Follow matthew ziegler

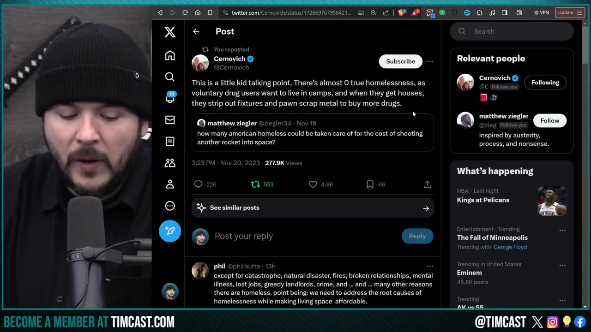(x=549, y=120)
